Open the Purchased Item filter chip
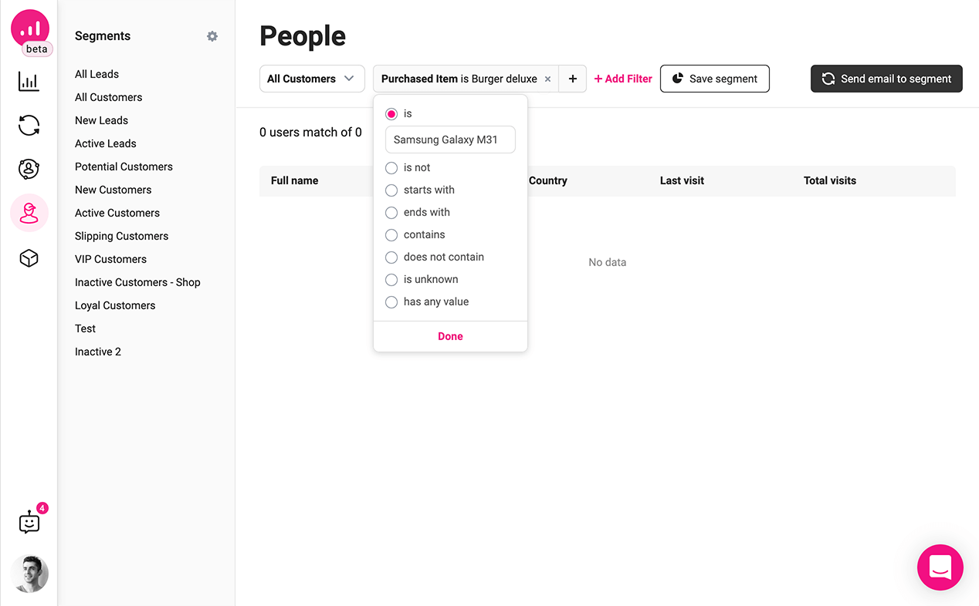The width and height of the screenshot is (979, 606). (x=459, y=79)
